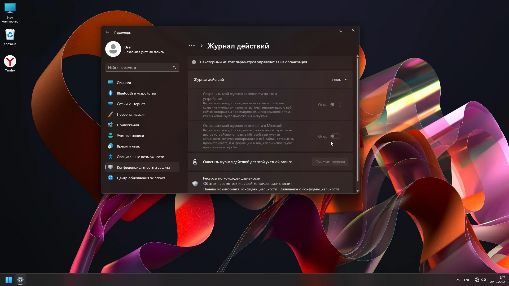Collapse the Журнал действий section chevron
Image resolution: width=509 pixels, height=286 pixels.
(x=346, y=79)
